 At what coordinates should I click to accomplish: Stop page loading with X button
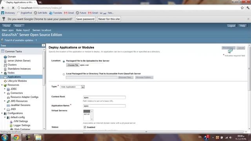pos(13,8)
